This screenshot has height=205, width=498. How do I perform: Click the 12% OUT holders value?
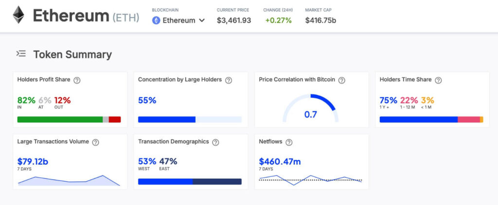point(62,101)
